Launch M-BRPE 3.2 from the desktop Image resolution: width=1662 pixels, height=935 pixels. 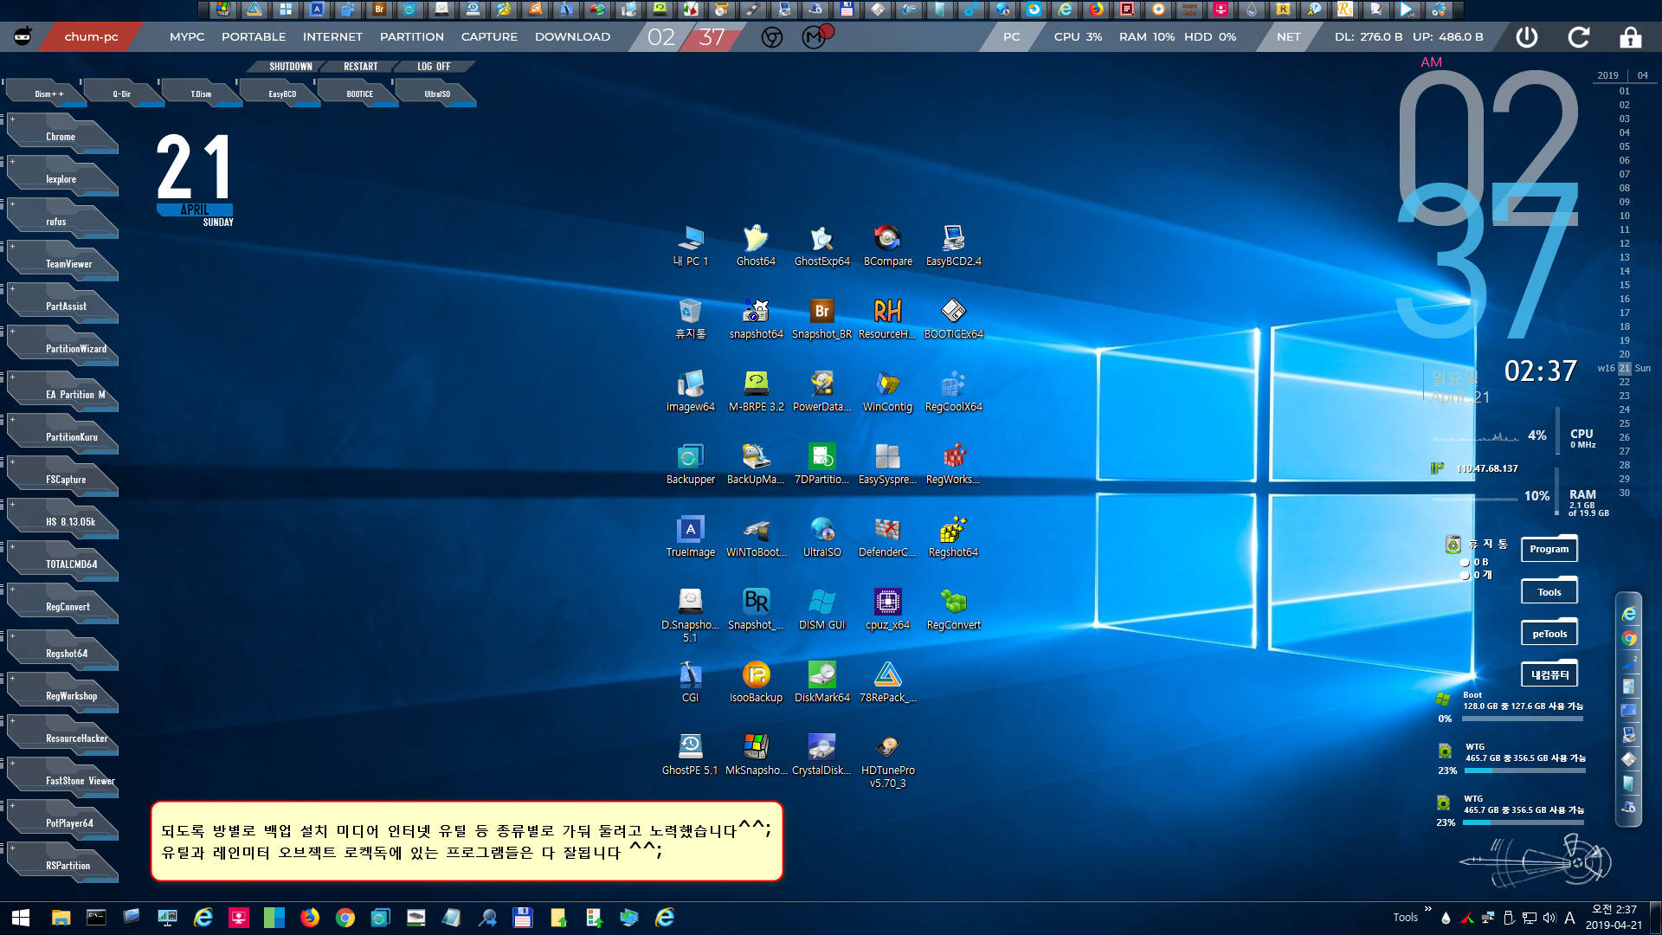[x=756, y=390]
